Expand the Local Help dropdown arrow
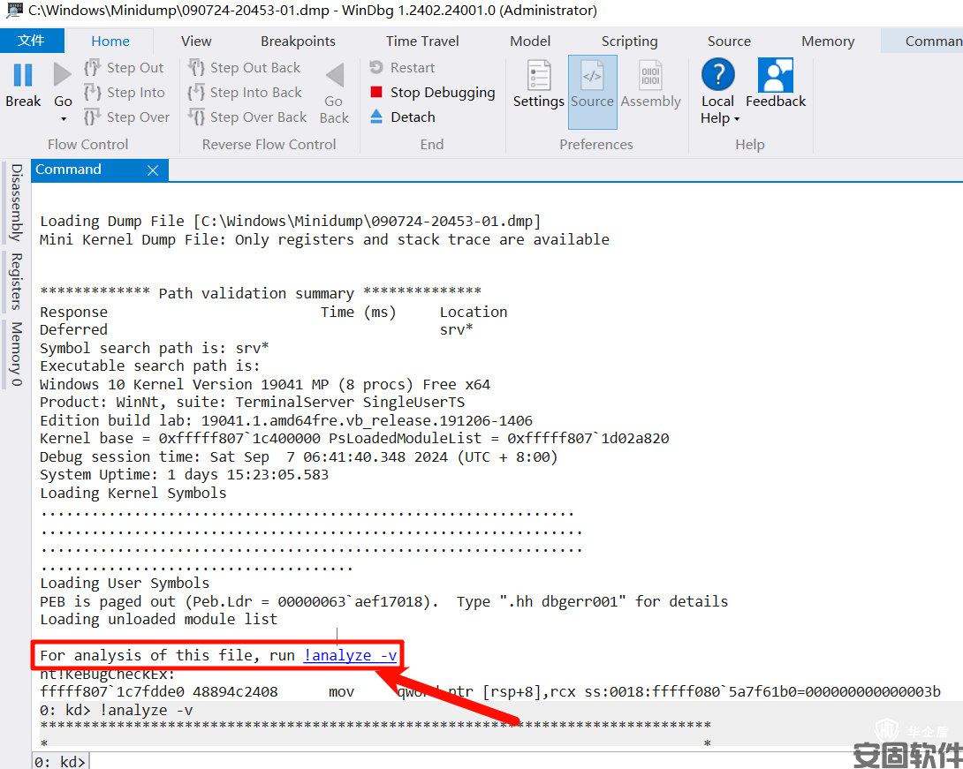Screen dimensions: 963x769 coord(737,119)
